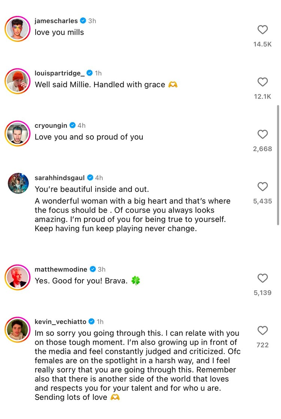Viewport: 281px width, 419px height.
Task: Click the verified badge beside sarahhindsgaul
Action: [x=90, y=178]
